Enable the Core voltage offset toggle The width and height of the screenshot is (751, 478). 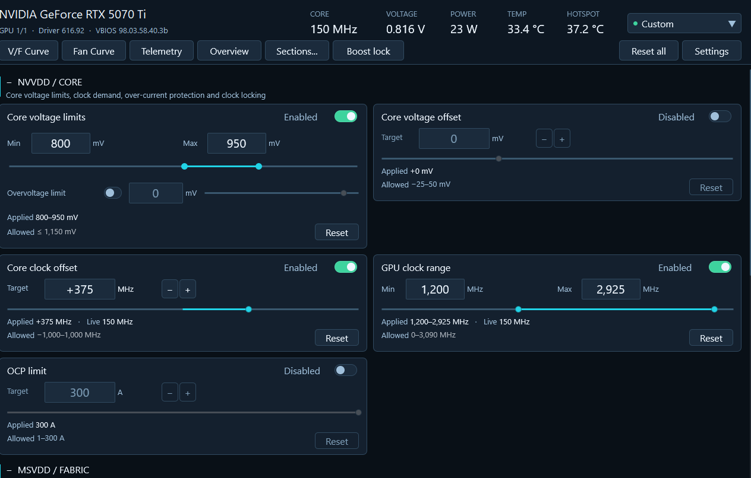tap(720, 116)
